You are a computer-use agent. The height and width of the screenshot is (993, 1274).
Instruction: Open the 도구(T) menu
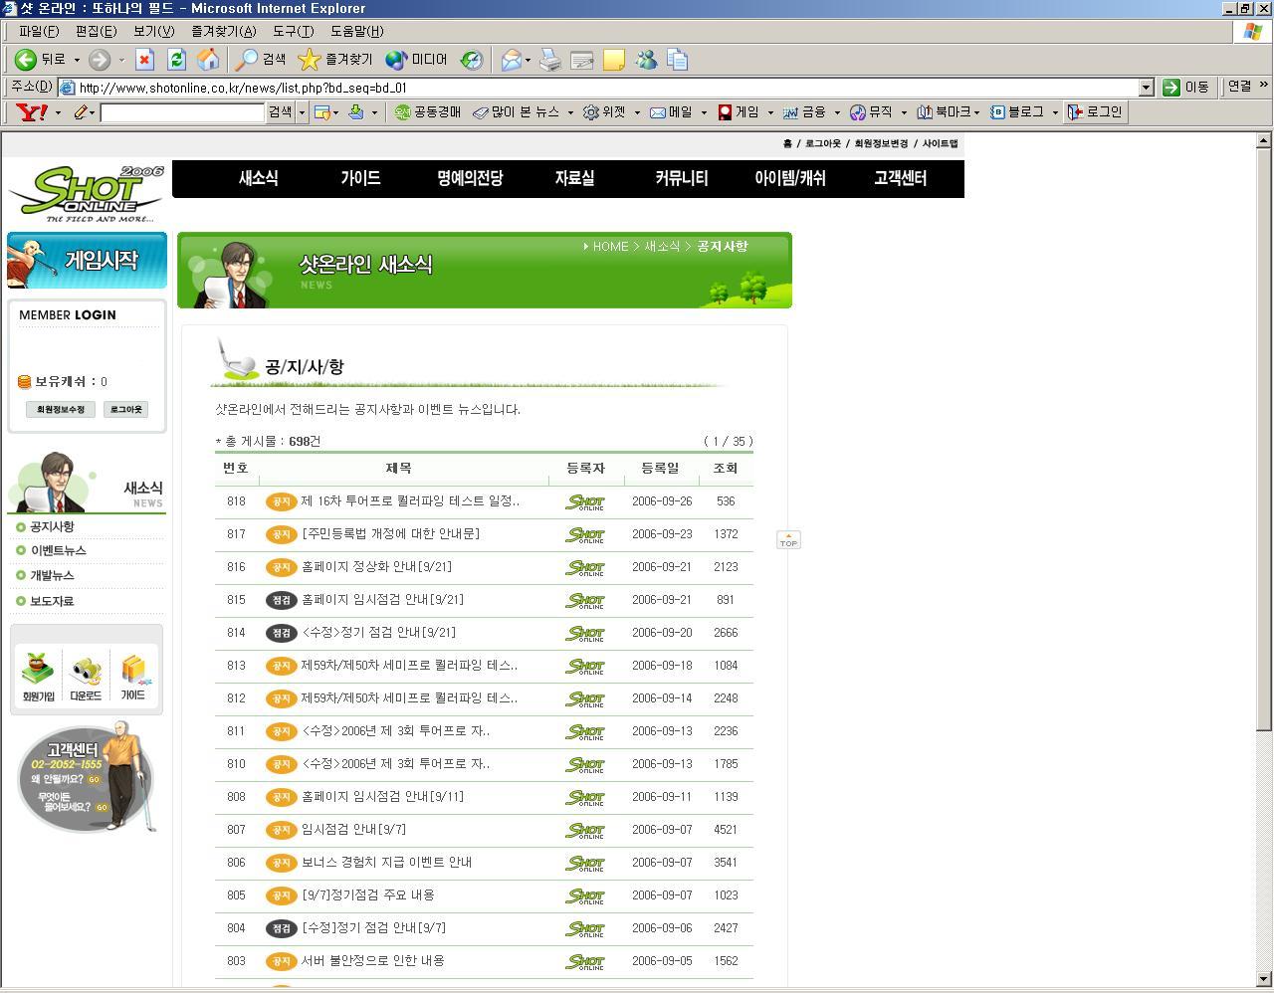pos(293,32)
